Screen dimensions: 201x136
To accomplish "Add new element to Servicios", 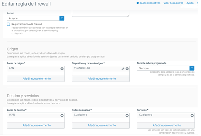I will point(167,125).
